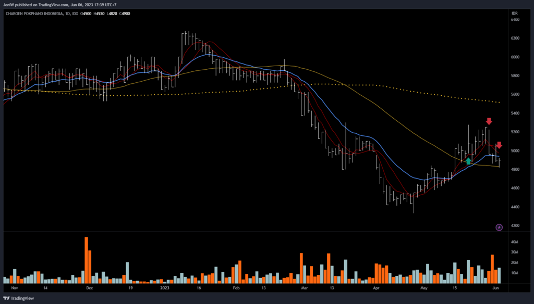Image resolution: width=534 pixels, height=304 pixels.
Task: Click the 4200 price axis label
Action: click(515, 226)
